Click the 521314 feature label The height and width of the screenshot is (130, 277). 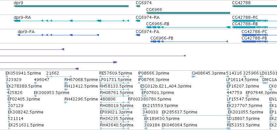click(16, 119)
